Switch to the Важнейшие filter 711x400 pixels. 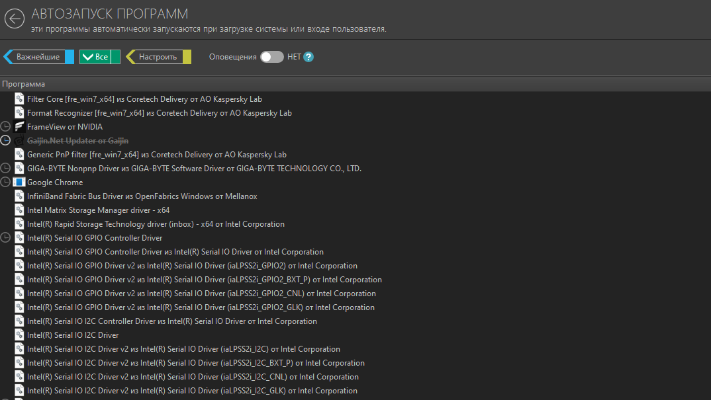pyautogui.click(x=38, y=57)
